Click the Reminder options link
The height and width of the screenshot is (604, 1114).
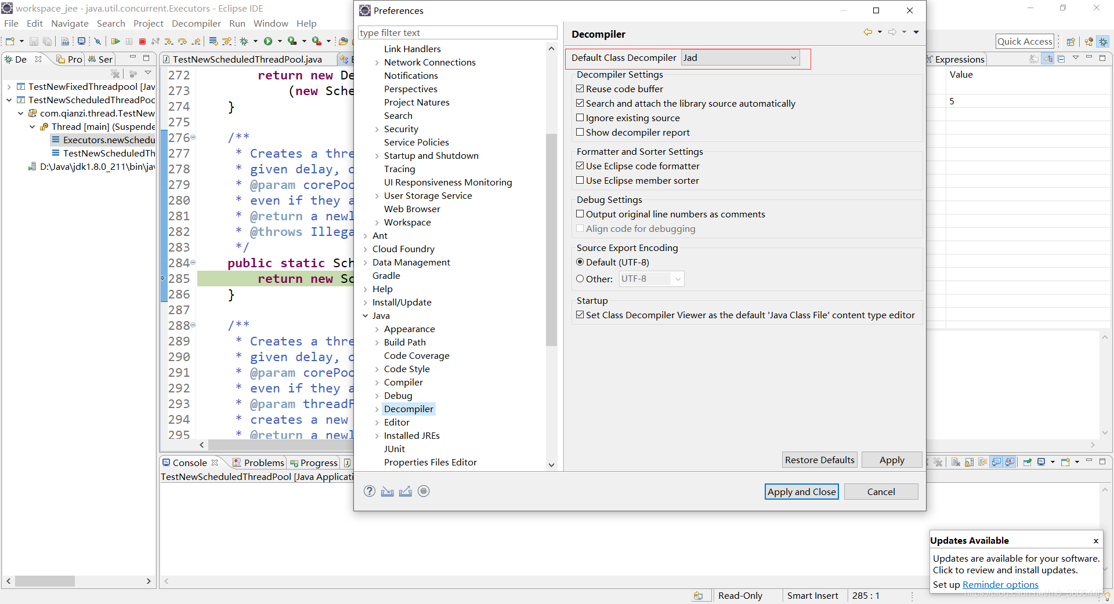[1000, 585]
